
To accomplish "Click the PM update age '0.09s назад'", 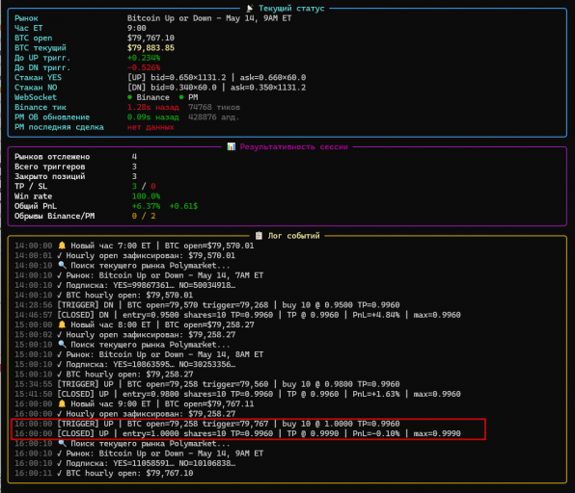I will click(x=153, y=117).
